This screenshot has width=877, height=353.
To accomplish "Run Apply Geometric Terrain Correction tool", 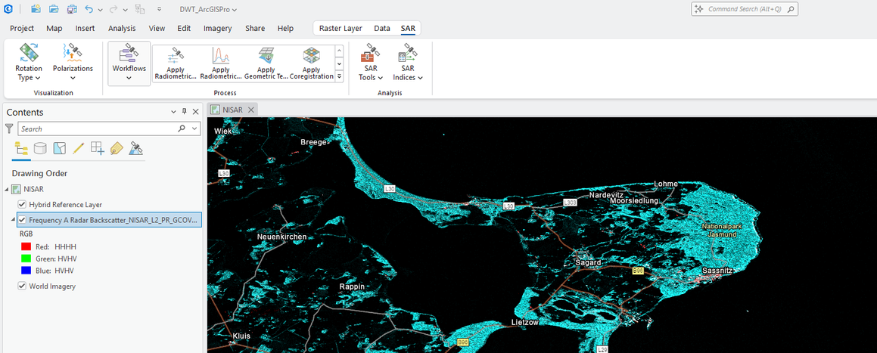I will (x=266, y=63).
